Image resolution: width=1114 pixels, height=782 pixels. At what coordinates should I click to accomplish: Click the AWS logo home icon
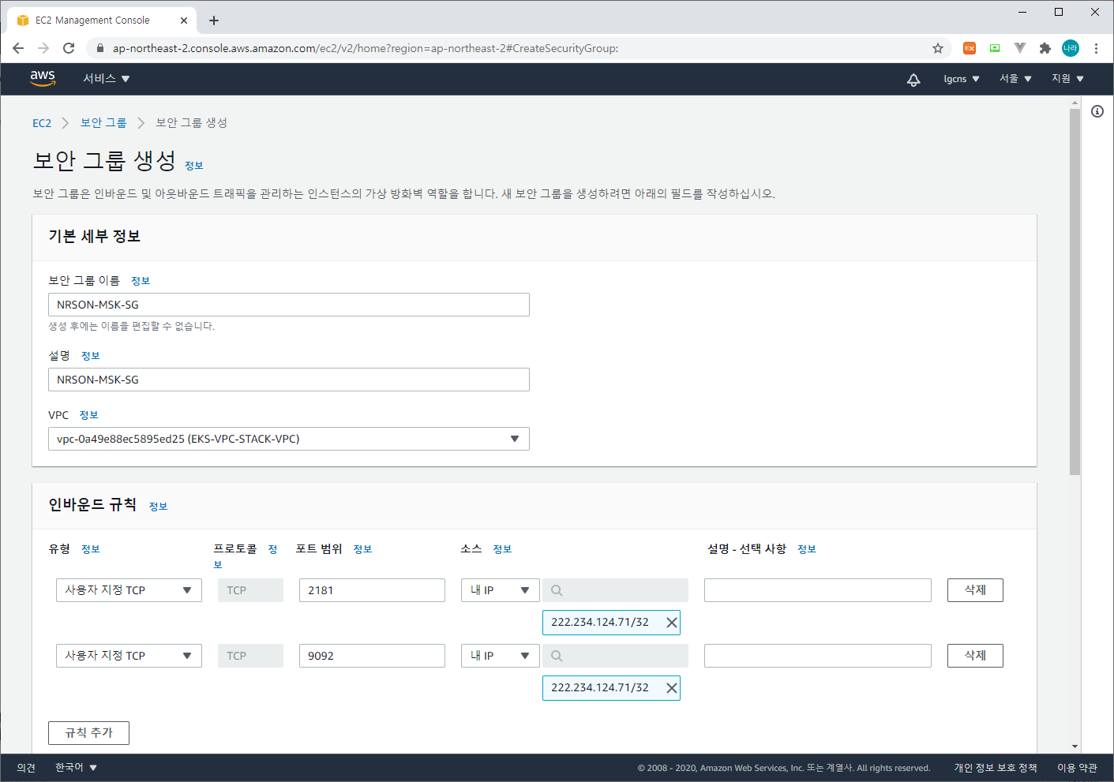pos(43,78)
